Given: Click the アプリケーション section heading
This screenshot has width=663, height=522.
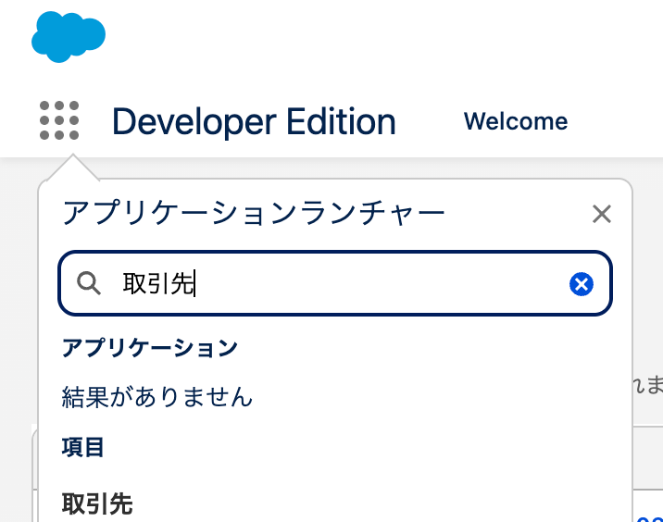Looking at the screenshot, I should (150, 348).
